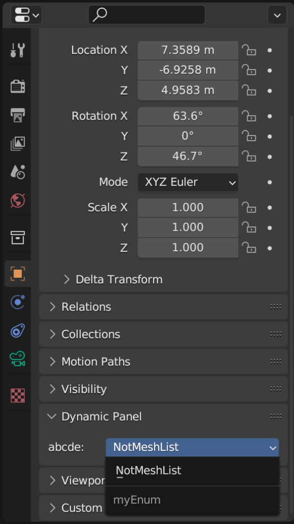Open the display filter dropdown at top right
Viewport: 294px width, 524px height.
pos(277,15)
